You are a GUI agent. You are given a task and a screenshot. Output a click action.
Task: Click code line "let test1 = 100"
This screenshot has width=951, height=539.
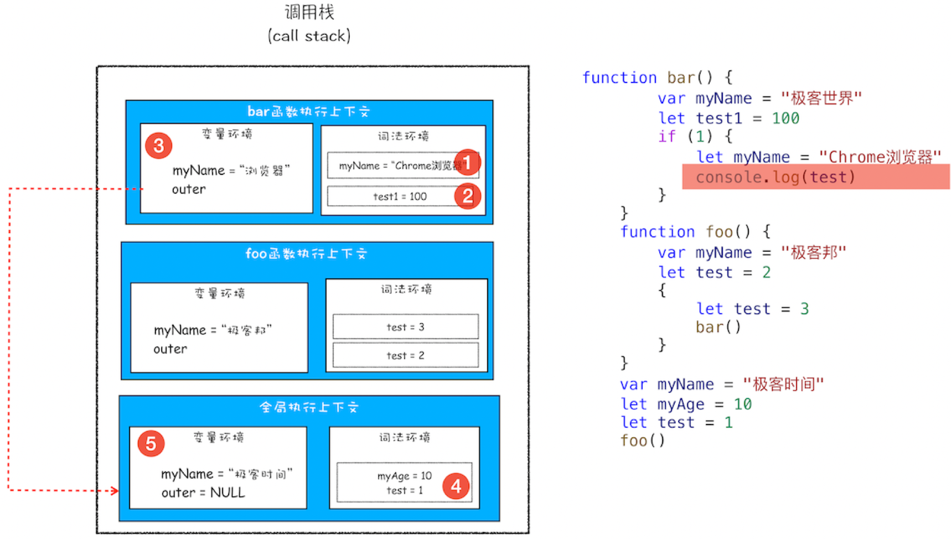click(x=728, y=118)
